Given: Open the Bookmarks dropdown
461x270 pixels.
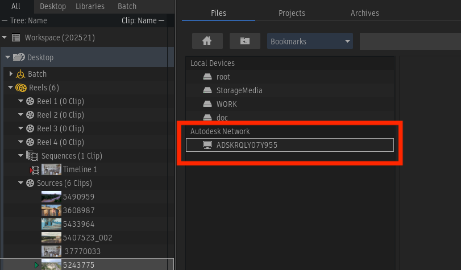Looking at the screenshot, I should pos(310,41).
